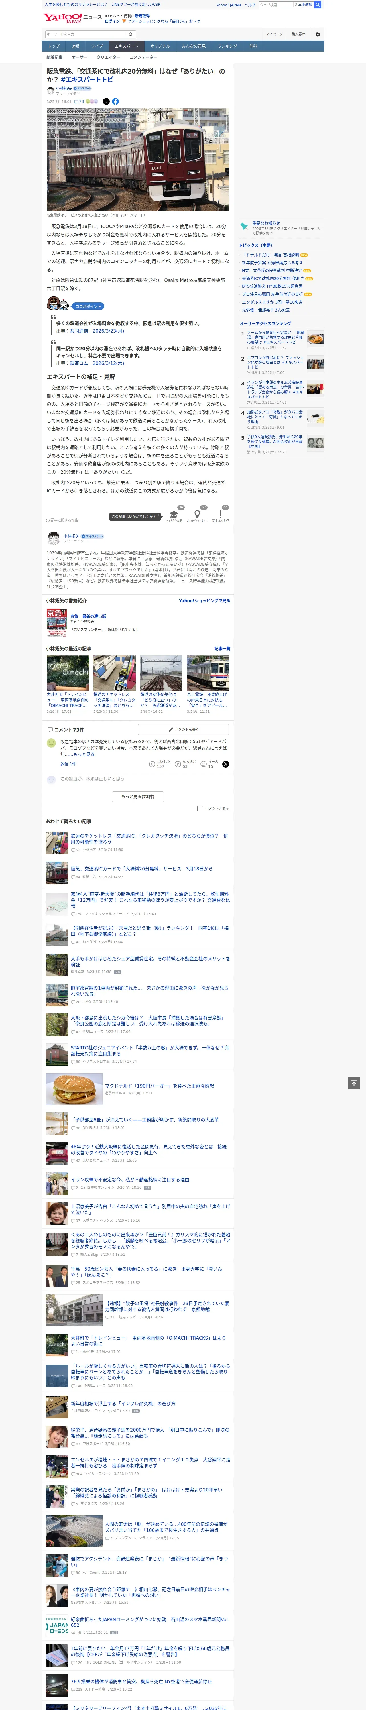This screenshot has height=1710, width=366.
Task: Open the みんなの意見 navigation tab
Action: (x=194, y=46)
